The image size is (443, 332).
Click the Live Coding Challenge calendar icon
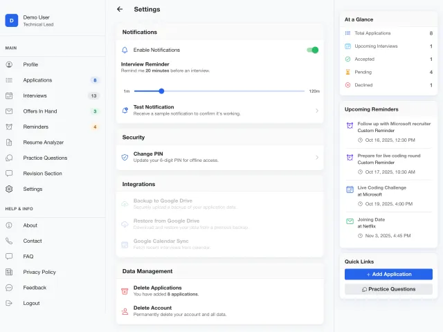click(x=350, y=190)
